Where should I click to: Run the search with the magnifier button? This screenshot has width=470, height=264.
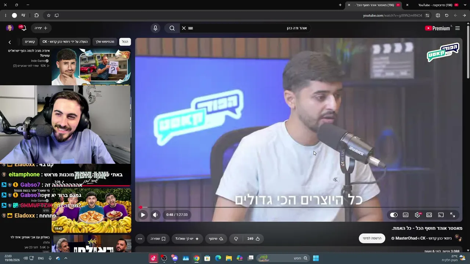pos(172,28)
